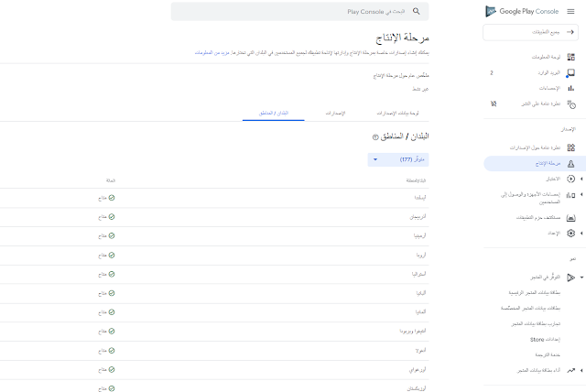Image resolution: width=586 pixels, height=392 pixels.
Task: Click the Germany (ألمانيا) country name
Action: point(420,312)
